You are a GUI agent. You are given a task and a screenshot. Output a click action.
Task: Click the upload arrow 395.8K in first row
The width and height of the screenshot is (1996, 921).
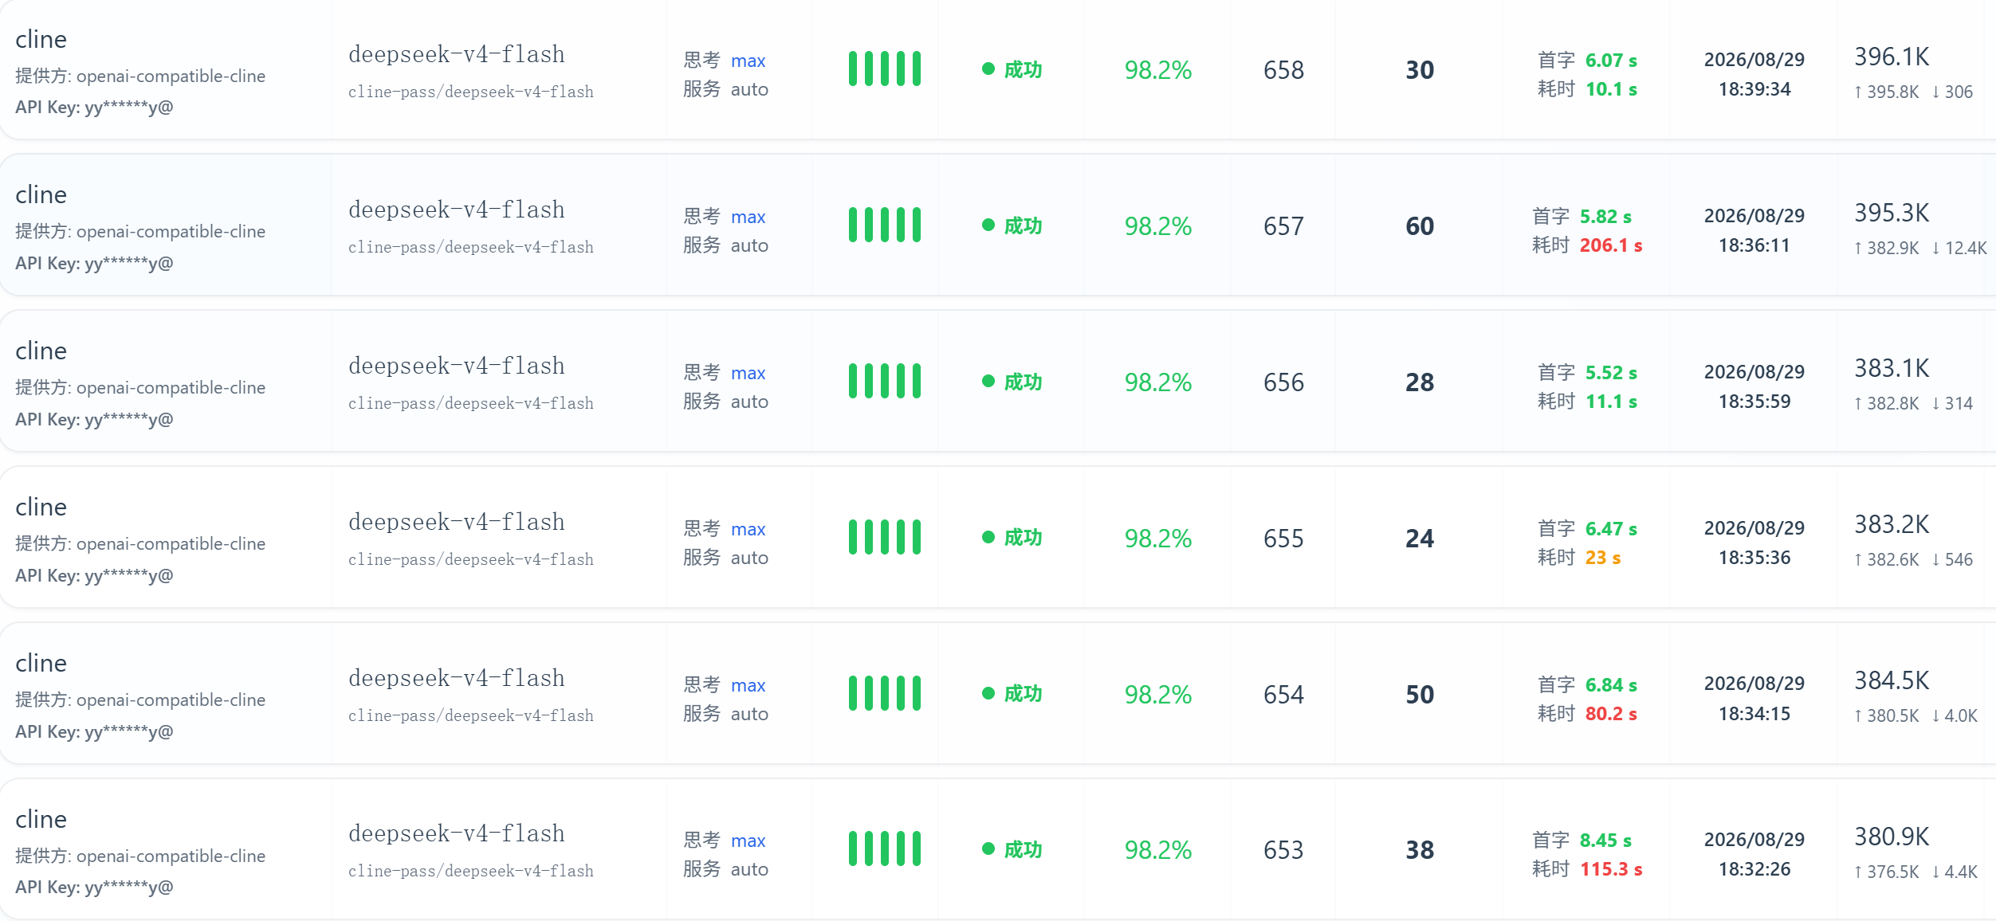(x=1887, y=92)
